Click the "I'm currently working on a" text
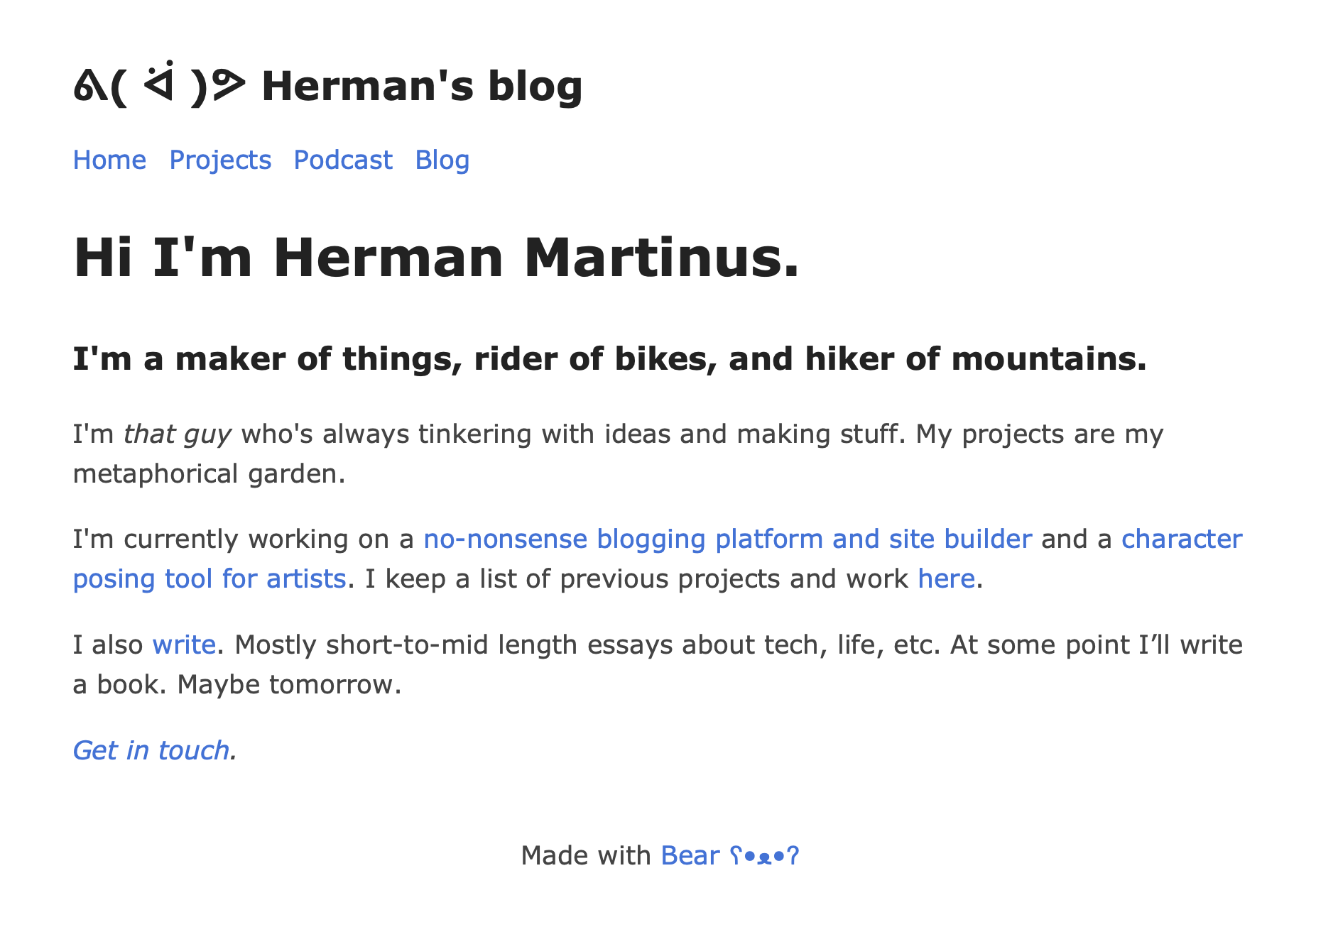Image resolution: width=1338 pixels, height=944 pixels. click(x=243, y=539)
